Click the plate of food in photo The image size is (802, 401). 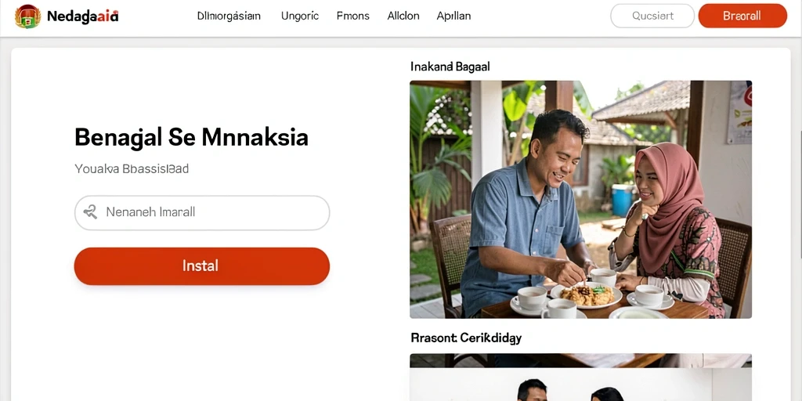(x=586, y=295)
